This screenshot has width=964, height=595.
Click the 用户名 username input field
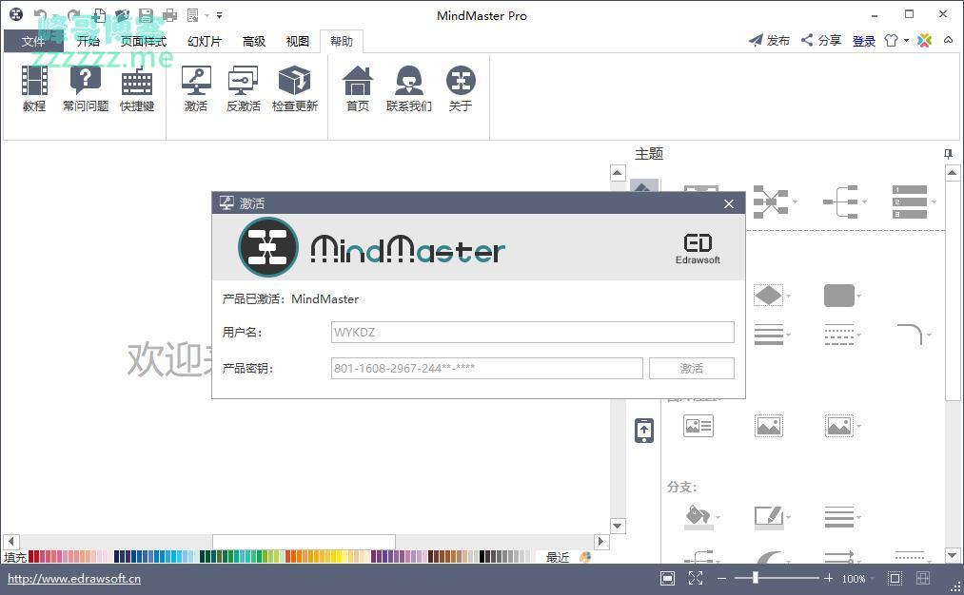[x=532, y=332]
